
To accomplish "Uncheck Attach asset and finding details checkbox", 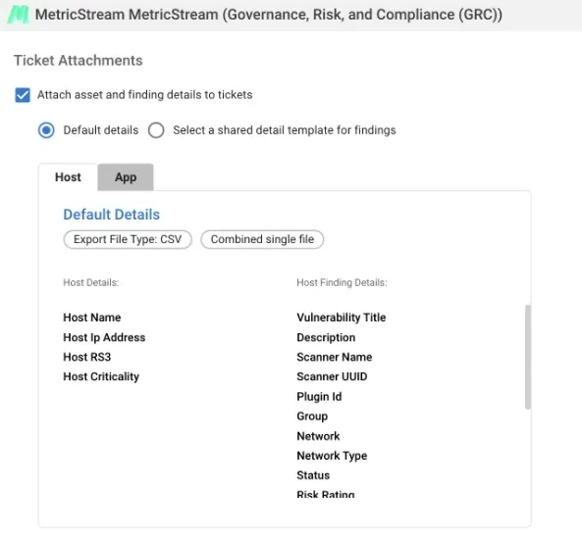I will (23, 95).
